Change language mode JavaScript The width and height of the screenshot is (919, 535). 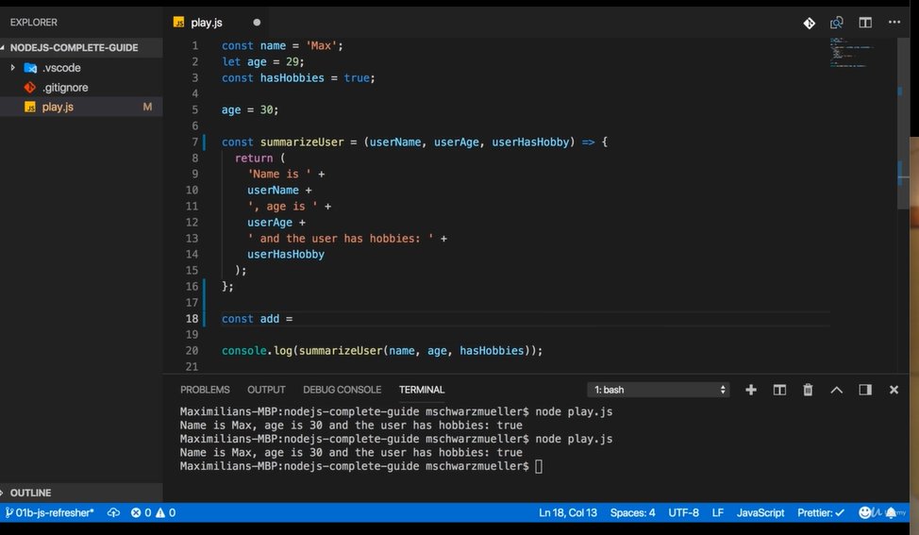(x=760, y=512)
